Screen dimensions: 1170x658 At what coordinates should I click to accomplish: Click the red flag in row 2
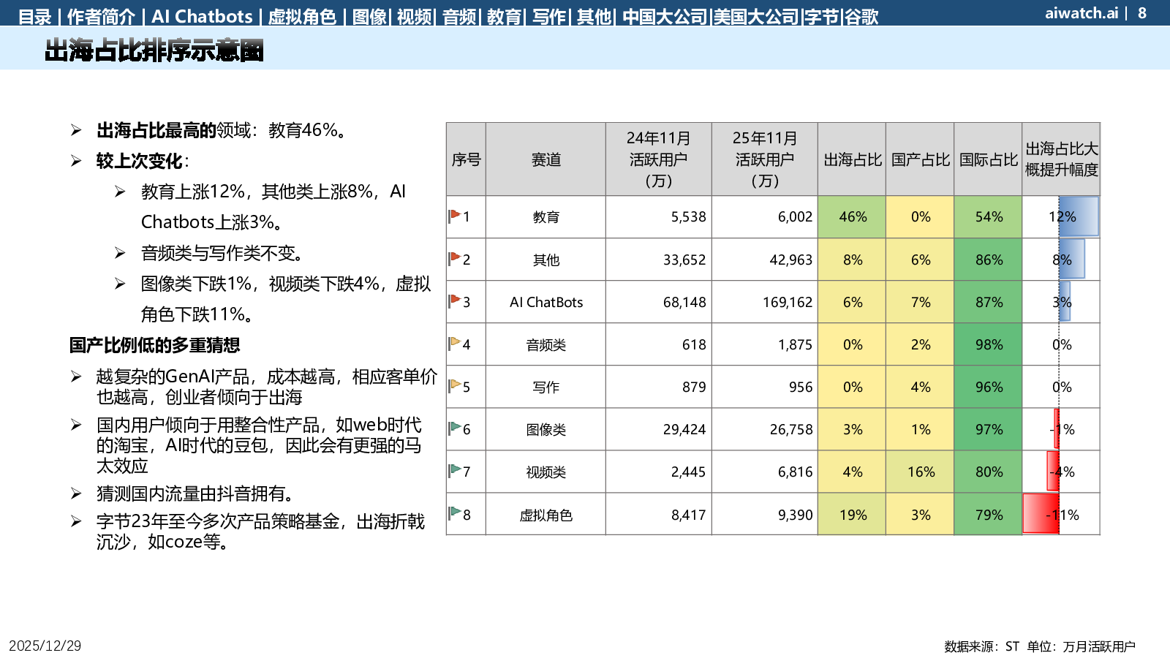click(455, 258)
